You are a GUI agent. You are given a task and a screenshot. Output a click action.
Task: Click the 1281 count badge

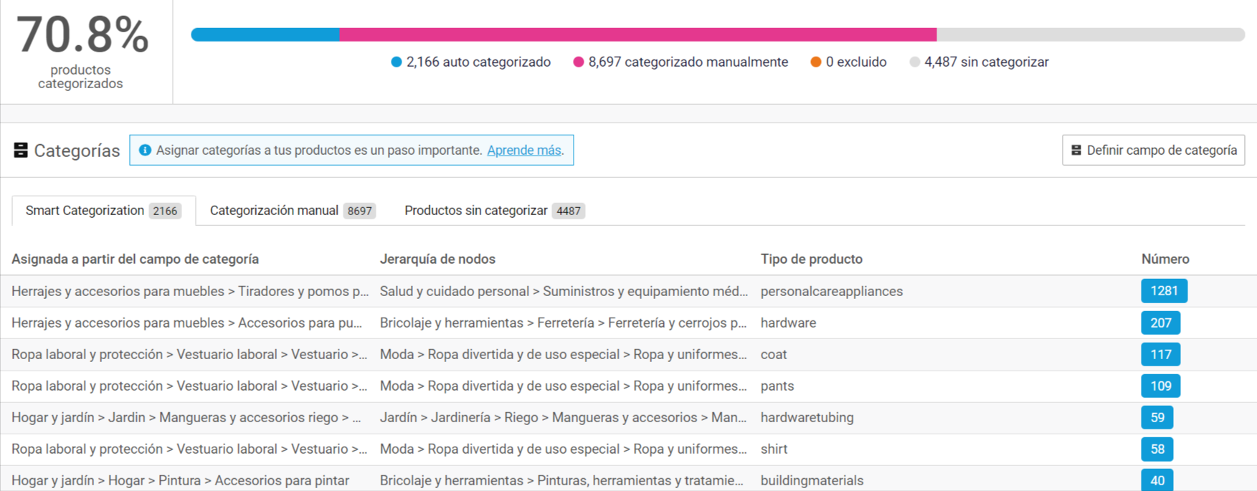point(1164,291)
